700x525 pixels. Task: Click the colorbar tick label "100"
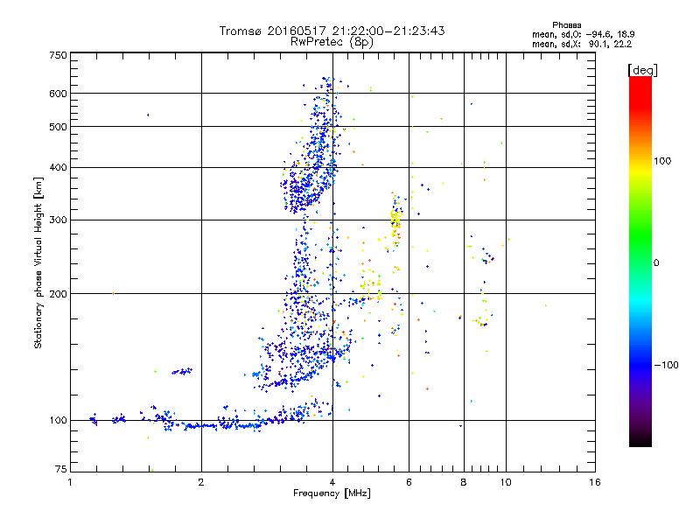tap(662, 161)
